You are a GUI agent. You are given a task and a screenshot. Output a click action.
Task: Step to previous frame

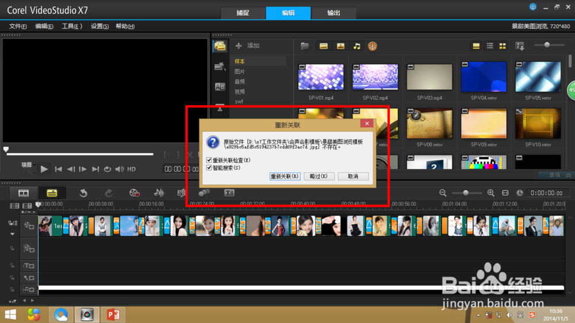[x=71, y=169]
